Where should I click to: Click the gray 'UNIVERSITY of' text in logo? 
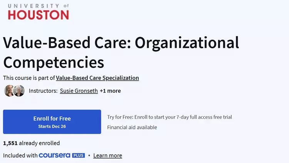tap(38, 6)
